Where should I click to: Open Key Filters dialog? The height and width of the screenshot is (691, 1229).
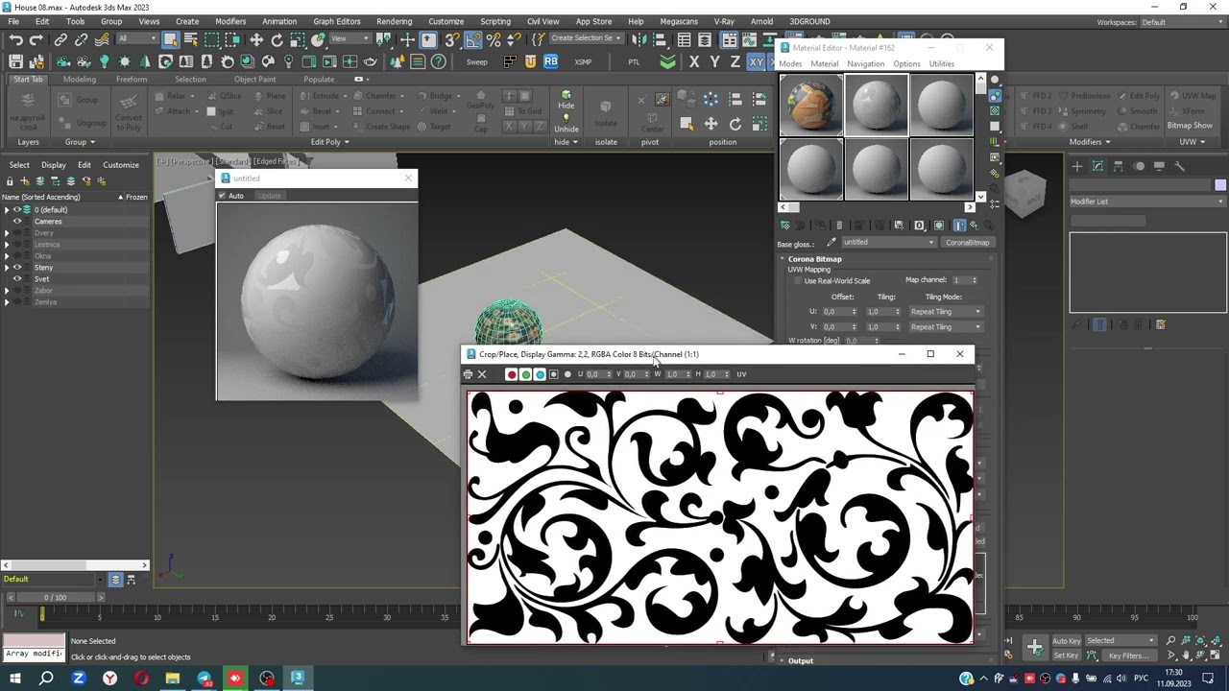click(x=1128, y=655)
